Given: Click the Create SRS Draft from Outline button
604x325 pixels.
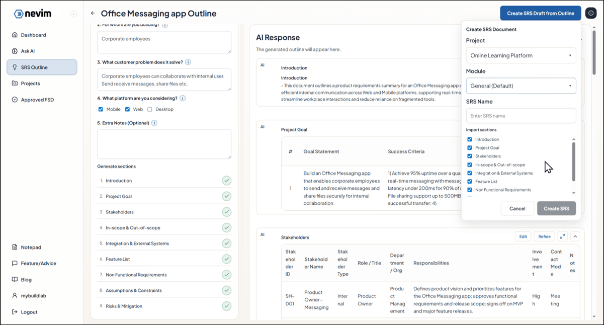Looking at the screenshot, I should coord(540,13).
